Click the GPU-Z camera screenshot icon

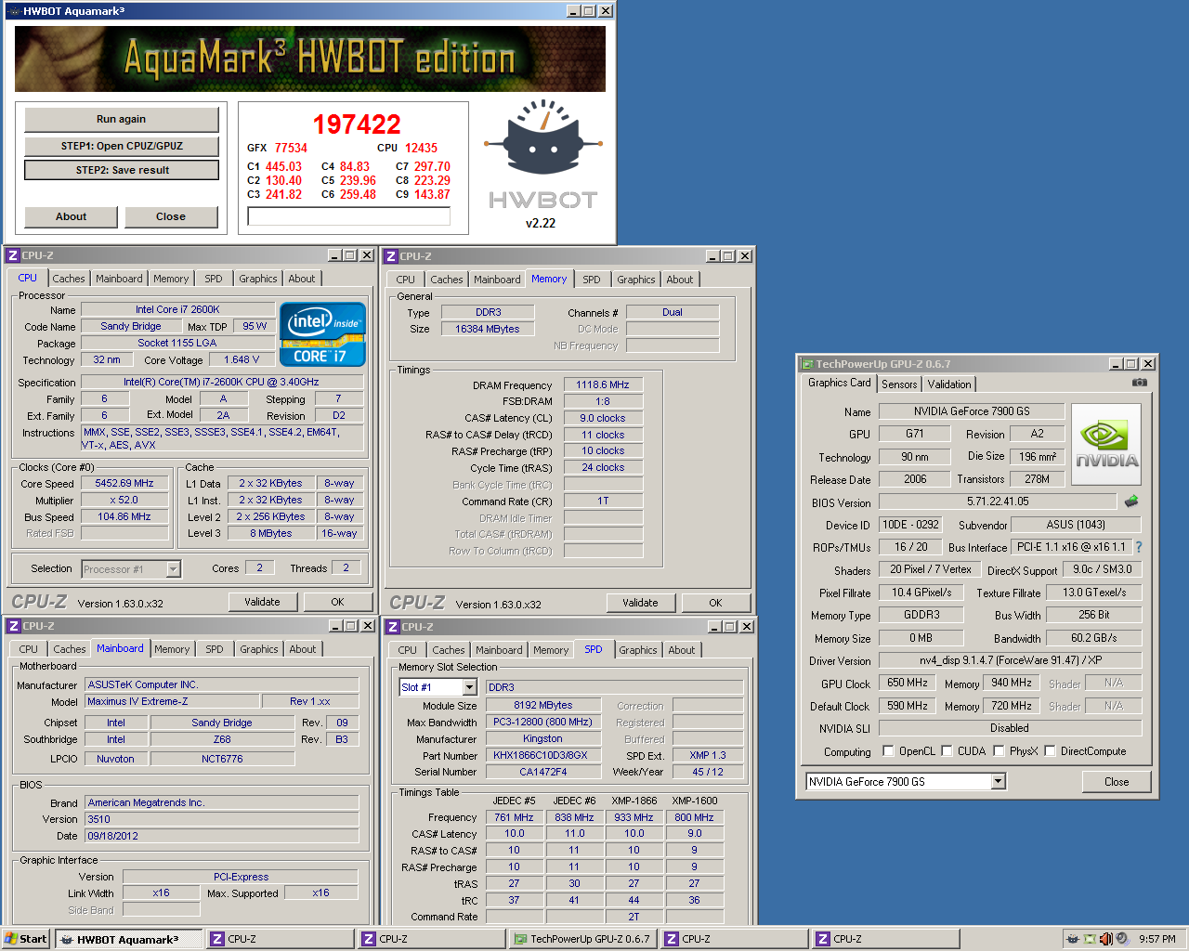pos(1140,383)
